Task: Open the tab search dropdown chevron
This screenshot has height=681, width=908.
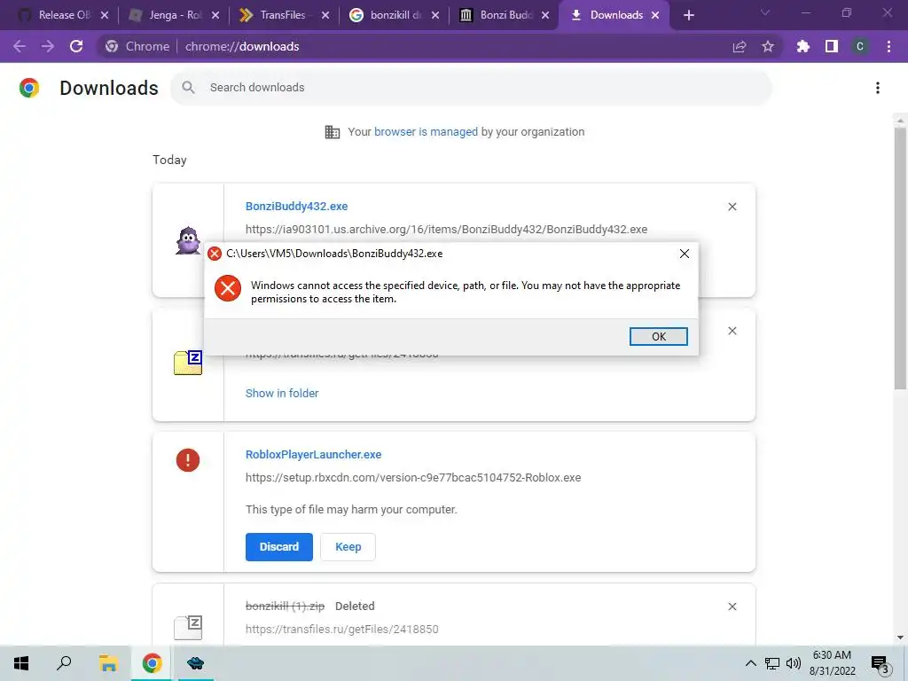Action: 765,12
